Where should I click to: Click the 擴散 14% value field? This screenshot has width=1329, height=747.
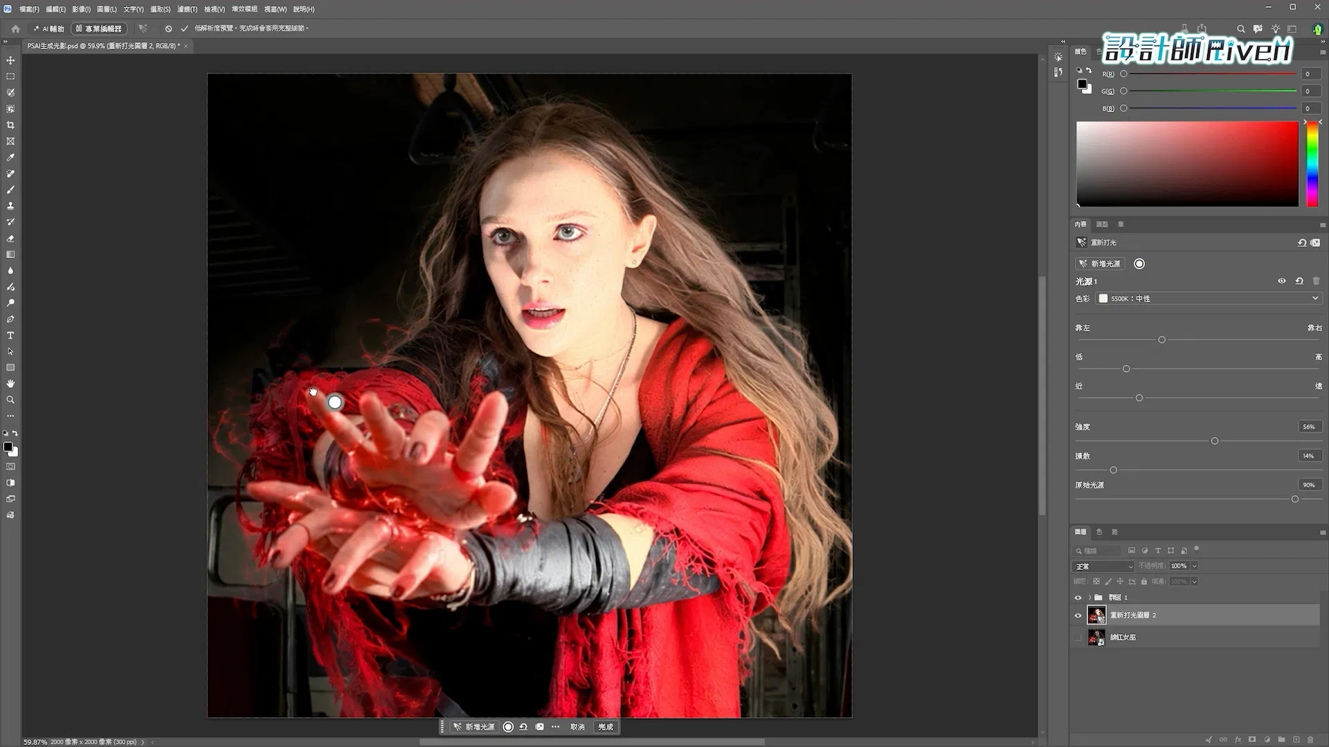tap(1308, 456)
